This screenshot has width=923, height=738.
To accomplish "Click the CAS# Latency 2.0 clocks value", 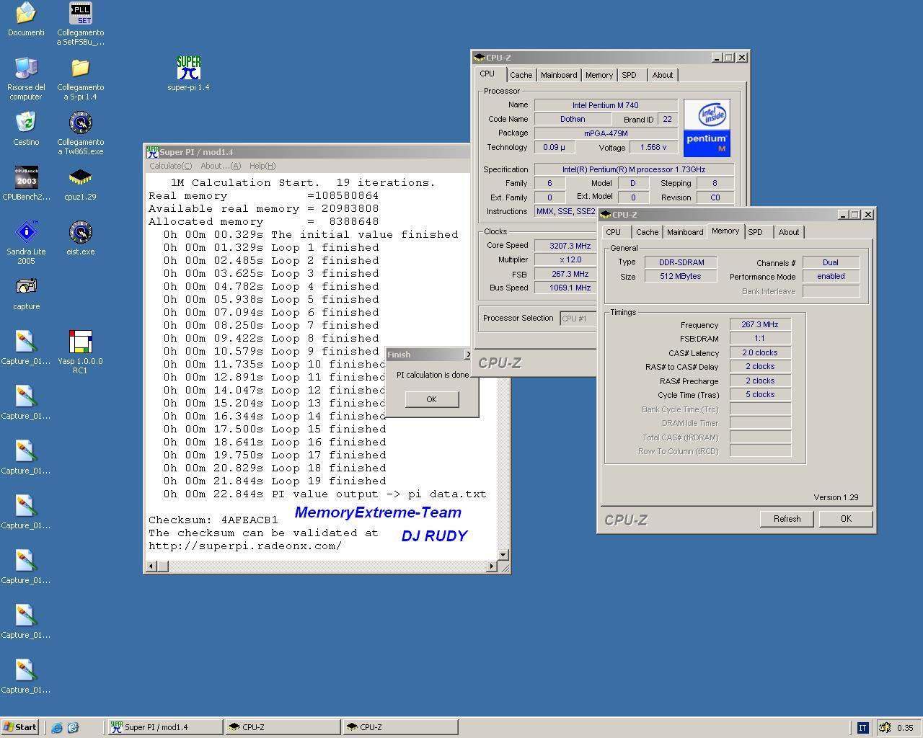I will (760, 352).
